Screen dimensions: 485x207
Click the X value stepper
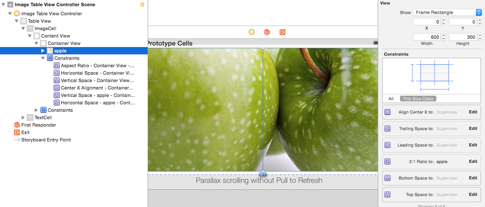444,22
